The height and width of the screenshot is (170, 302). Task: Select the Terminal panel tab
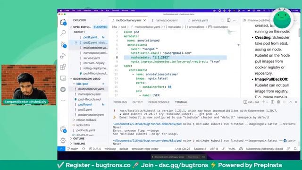pyautogui.click(x=181, y=102)
